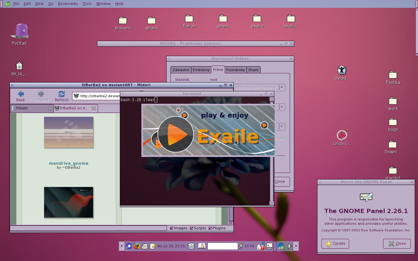Close the ElBarBa2 on d... tab in Midori
This screenshot has height=261, width=418.
pos(94,108)
